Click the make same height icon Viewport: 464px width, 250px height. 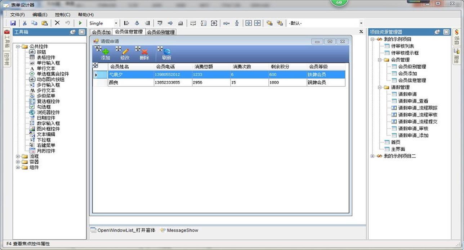204,23
